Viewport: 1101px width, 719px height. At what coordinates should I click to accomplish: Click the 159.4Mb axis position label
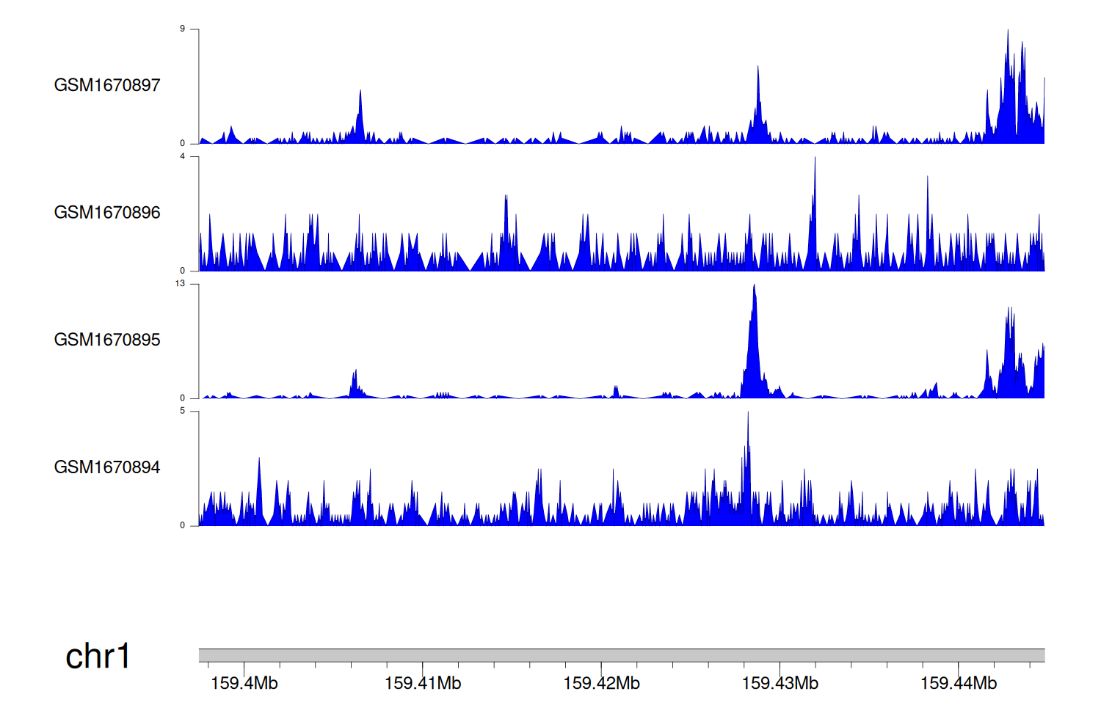click(x=244, y=683)
